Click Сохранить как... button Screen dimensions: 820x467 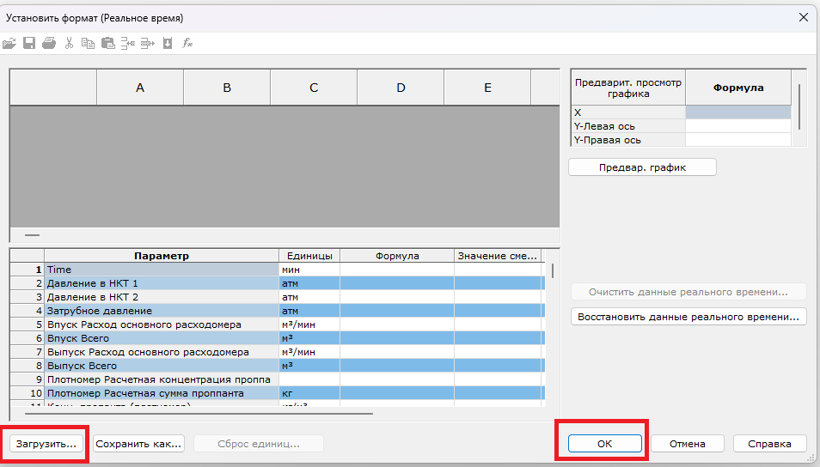pos(138,444)
